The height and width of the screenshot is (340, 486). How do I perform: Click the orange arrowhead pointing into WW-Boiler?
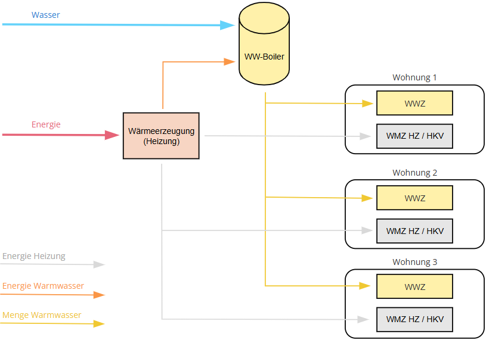[x=230, y=62]
